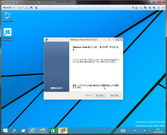Switch to the VMware Tools installer taskbar item
Screen dimensions: 167x135
tap(63, 131)
